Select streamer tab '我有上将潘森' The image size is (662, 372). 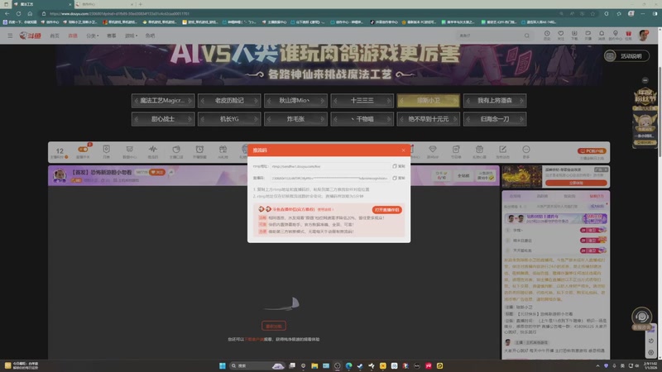click(494, 100)
